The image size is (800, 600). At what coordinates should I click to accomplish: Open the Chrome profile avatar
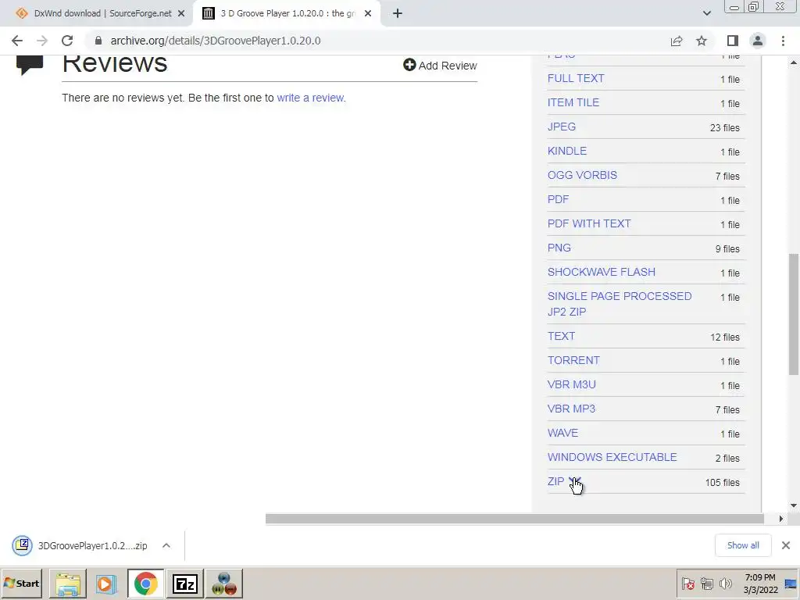[x=758, y=41]
